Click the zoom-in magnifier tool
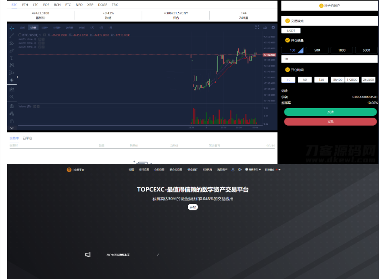Screen dimensions: 379x279 [x=12, y=97]
